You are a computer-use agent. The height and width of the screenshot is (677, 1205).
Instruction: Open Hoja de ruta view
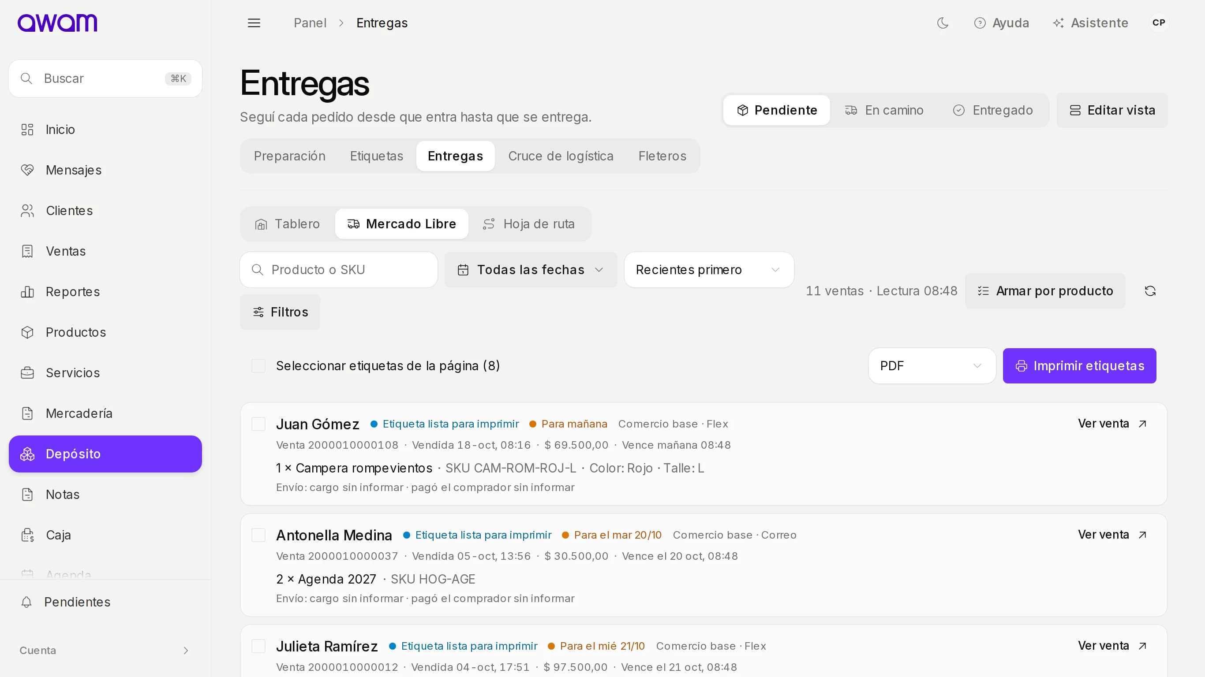(x=529, y=224)
